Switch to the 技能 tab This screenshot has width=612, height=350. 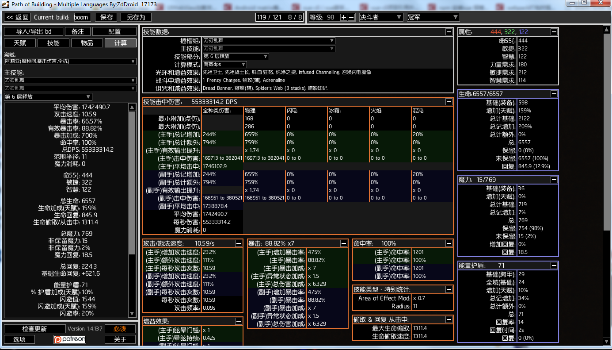coord(53,43)
